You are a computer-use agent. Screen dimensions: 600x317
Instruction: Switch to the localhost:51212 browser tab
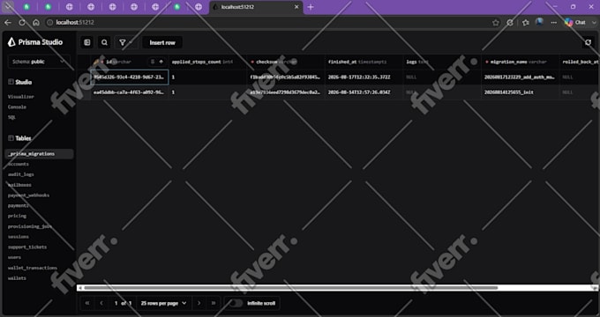[257, 7]
